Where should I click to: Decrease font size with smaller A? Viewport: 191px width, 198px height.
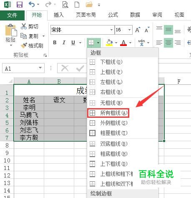147,30
